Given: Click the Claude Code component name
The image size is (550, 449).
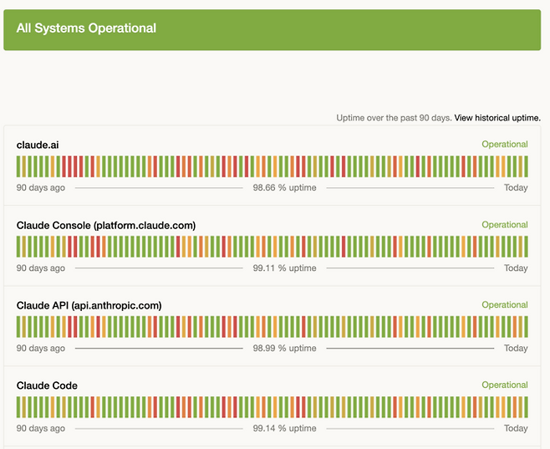Looking at the screenshot, I should coord(47,385).
